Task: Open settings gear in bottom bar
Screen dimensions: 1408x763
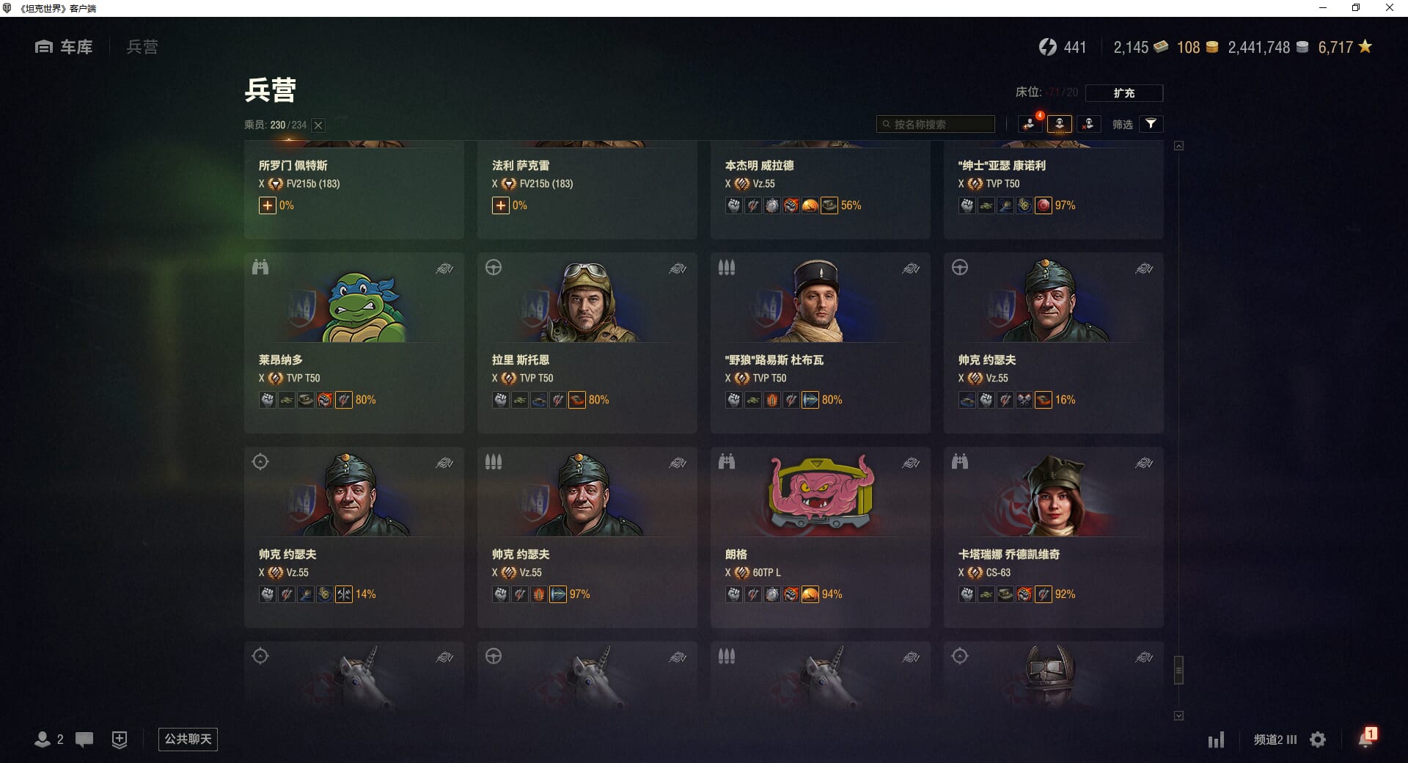Action: click(1318, 740)
